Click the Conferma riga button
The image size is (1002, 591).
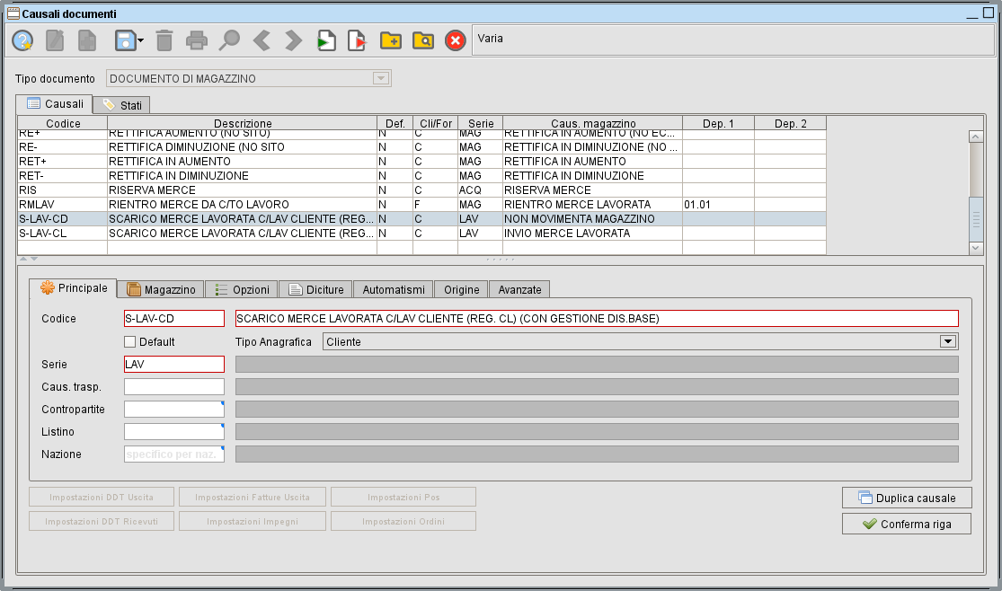906,524
